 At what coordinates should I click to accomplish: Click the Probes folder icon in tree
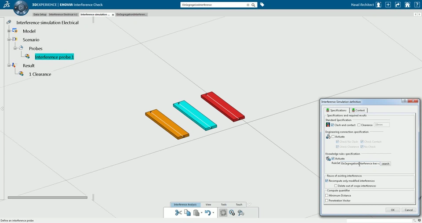(x=21, y=48)
